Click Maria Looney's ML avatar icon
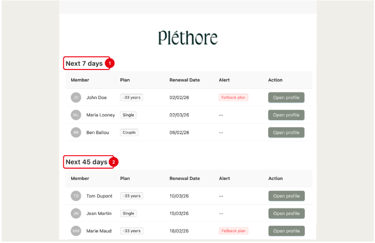The width and height of the screenshot is (375, 243). [76, 115]
